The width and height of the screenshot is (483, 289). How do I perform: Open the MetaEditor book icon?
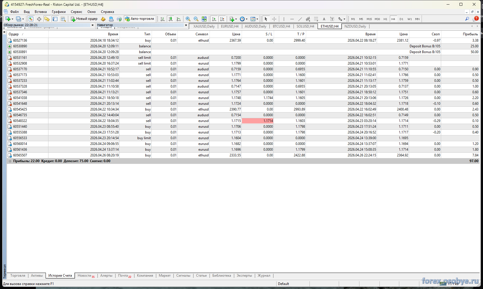pyautogui.click(x=103, y=19)
